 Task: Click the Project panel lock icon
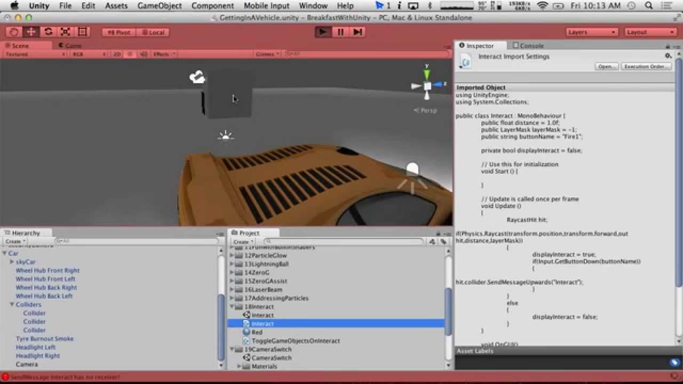click(x=438, y=233)
